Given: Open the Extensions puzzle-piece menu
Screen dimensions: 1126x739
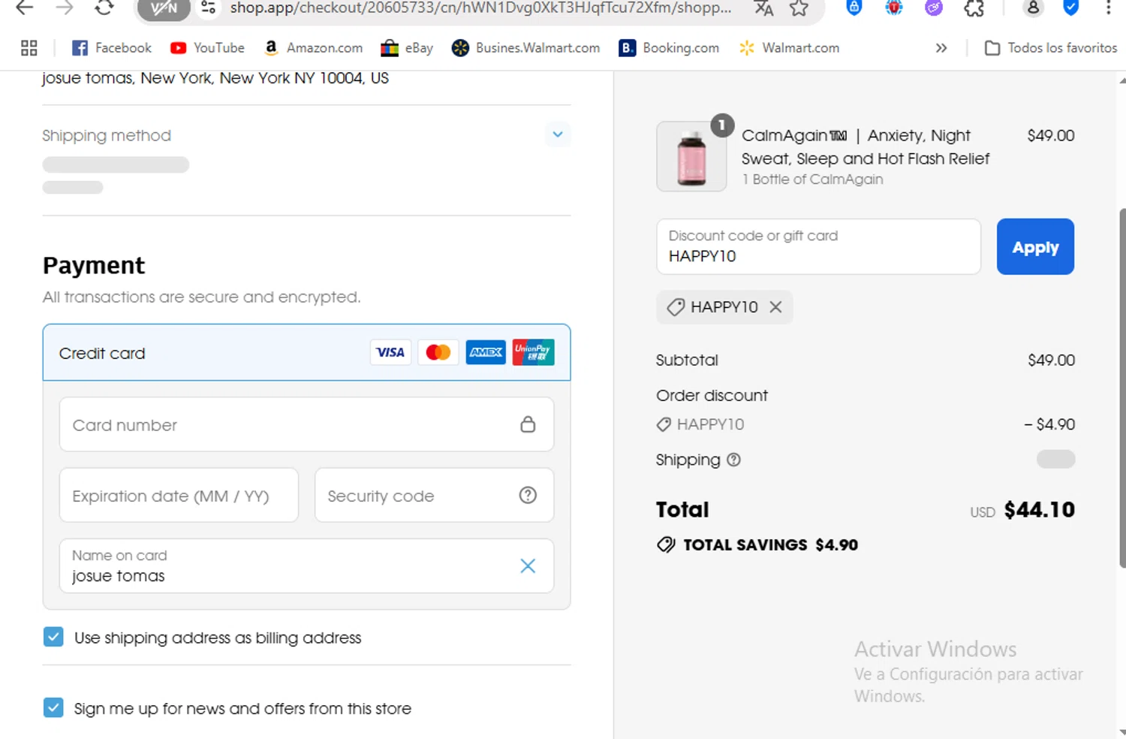Looking at the screenshot, I should pos(974,8).
